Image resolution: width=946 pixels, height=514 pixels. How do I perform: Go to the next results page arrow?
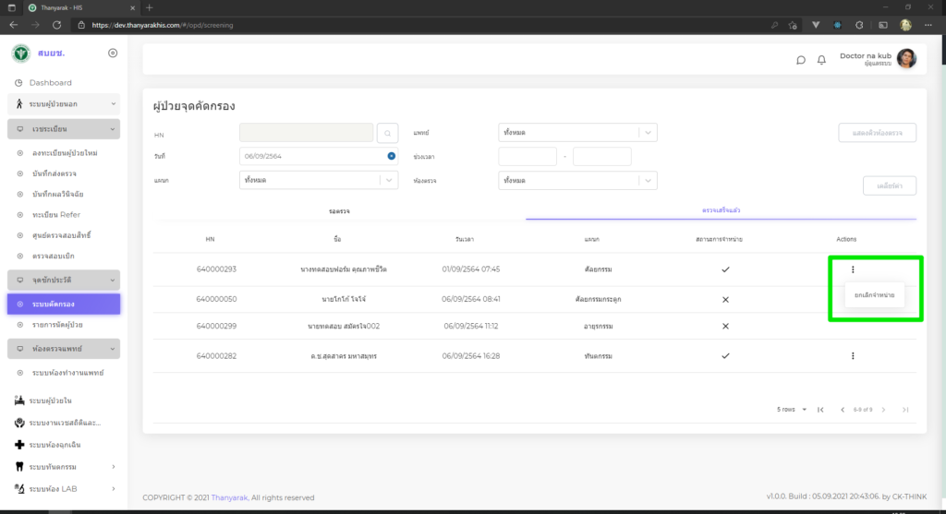click(x=886, y=409)
